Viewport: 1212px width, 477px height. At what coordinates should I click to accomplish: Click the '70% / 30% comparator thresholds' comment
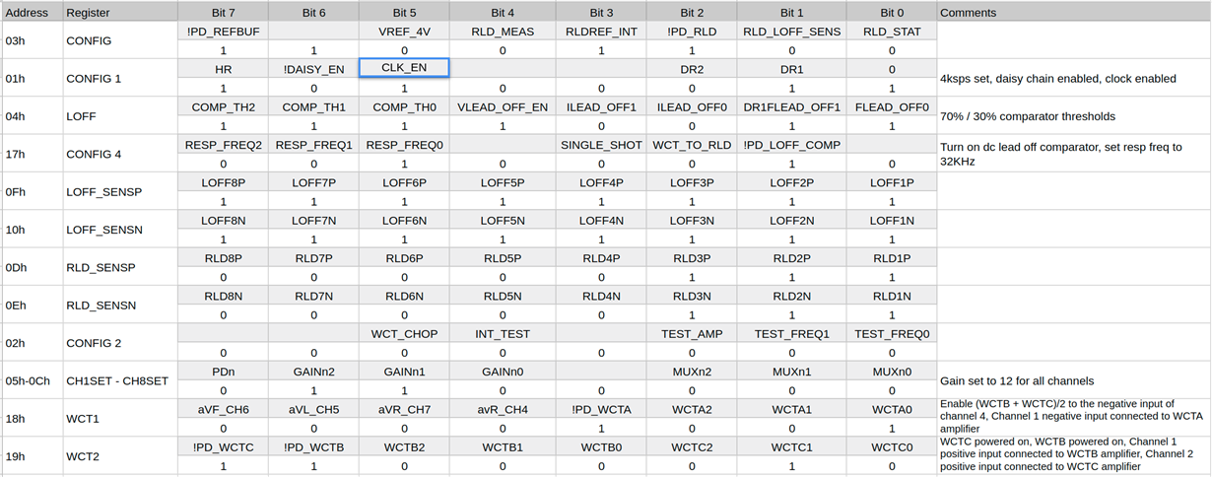pos(1028,116)
